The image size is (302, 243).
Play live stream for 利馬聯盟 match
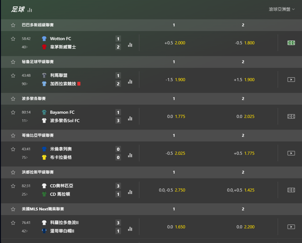point(291,80)
